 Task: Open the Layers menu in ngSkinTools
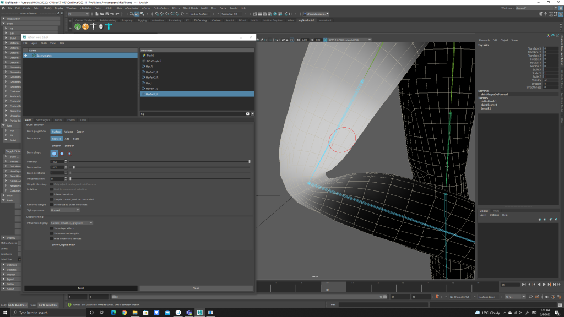pyautogui.click(x=34, y=43)
